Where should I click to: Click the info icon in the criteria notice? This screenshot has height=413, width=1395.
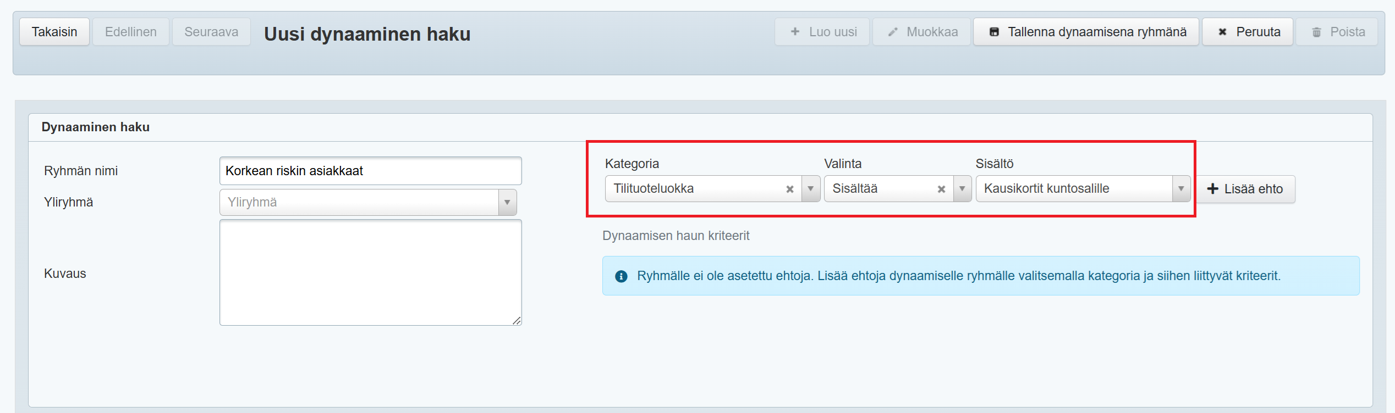pos(621,276)
